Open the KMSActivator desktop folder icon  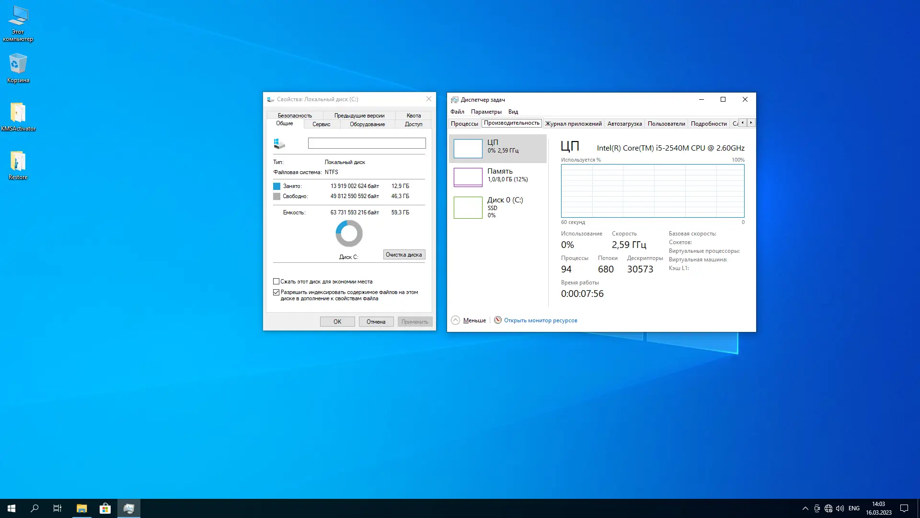18,113
